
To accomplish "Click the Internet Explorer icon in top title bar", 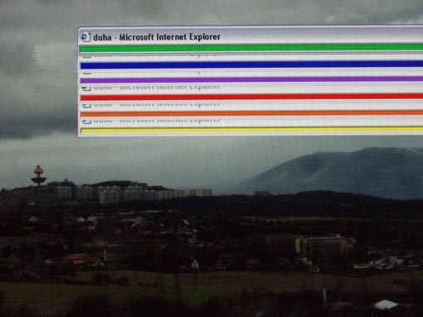I will pyautogui.click(x=85, y=37).
